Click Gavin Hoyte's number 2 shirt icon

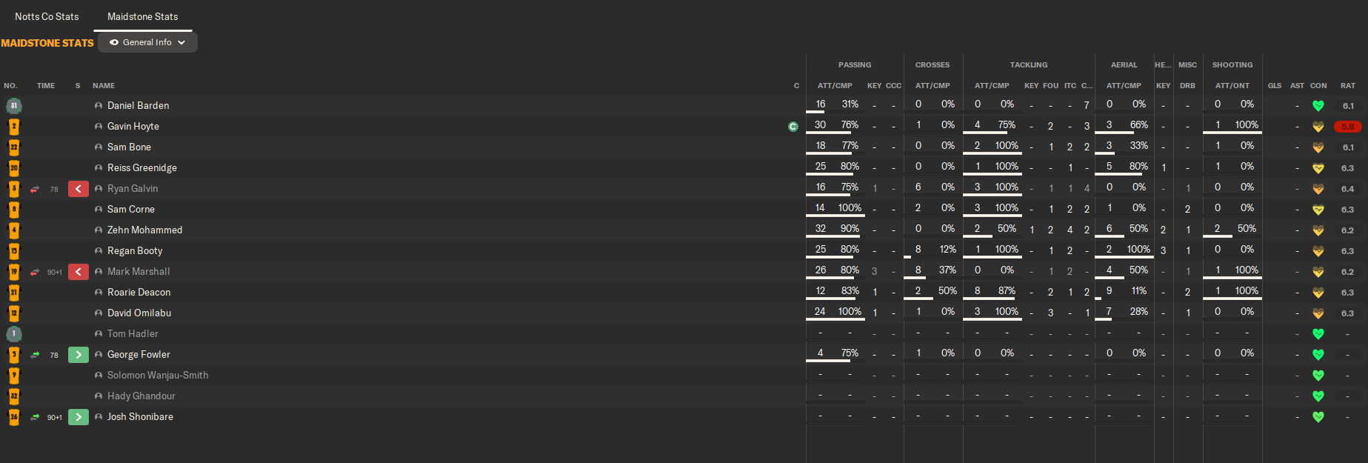(14, 127)
